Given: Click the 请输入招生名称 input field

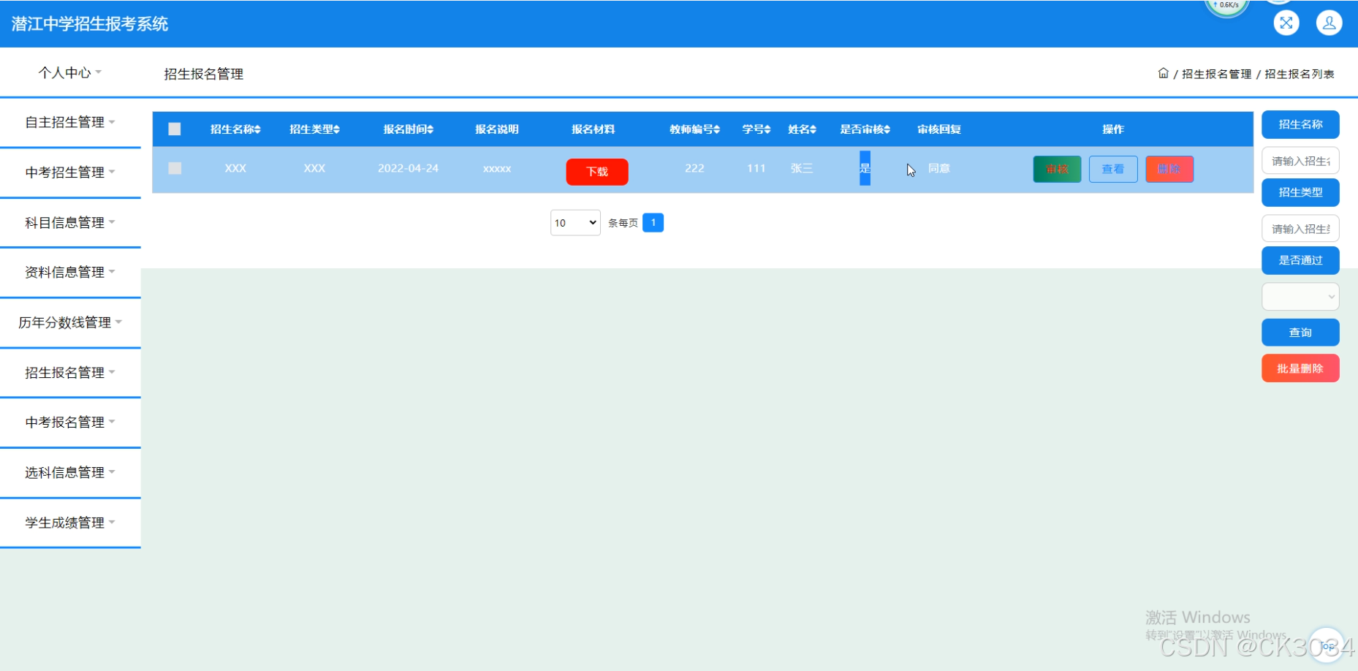Looking at the screenshot, I should coord(1300,160).
